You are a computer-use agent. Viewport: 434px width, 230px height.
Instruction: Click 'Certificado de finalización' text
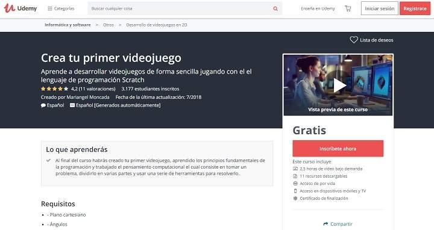coord(324,198)
